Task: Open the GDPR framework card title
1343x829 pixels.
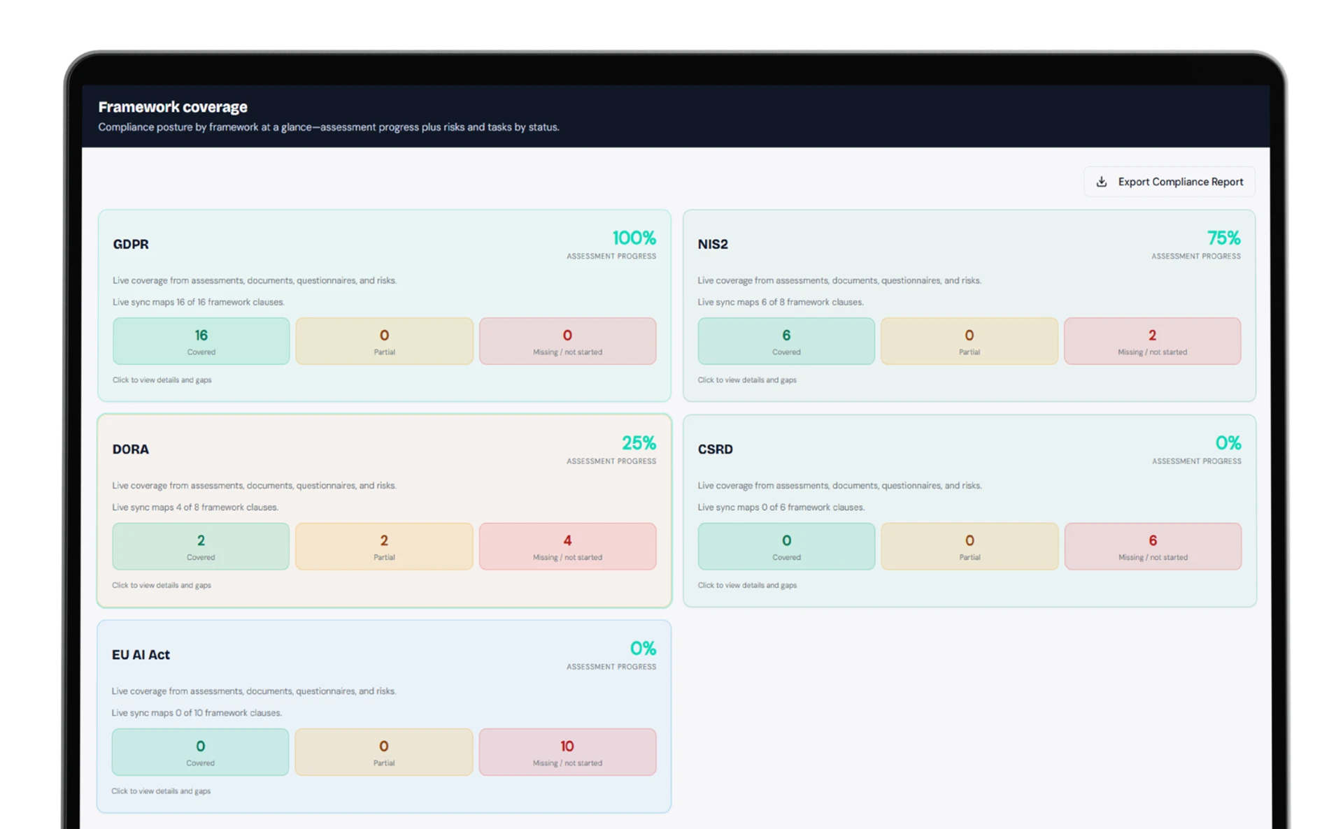Action: (x=131, y=244)
